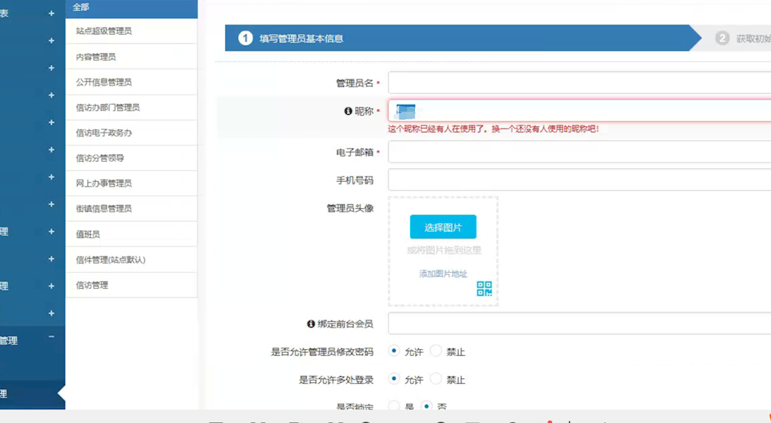Collapse the 管理 section using the minus icon
The image size is (771, 423).
[52, 337]
